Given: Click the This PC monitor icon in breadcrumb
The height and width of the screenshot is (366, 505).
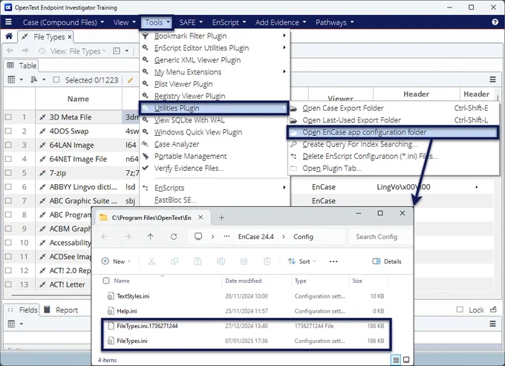Looking at the screenshot, I should [198, 237].
